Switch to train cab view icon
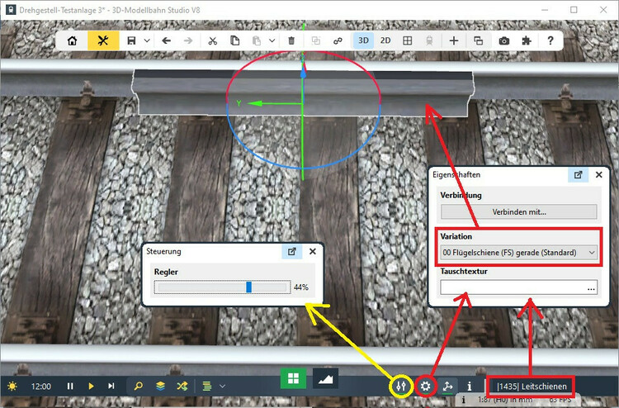 click(429, 40)
